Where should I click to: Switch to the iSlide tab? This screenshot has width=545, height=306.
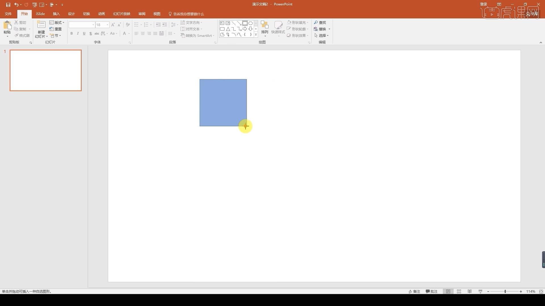(x=40, y=14)
